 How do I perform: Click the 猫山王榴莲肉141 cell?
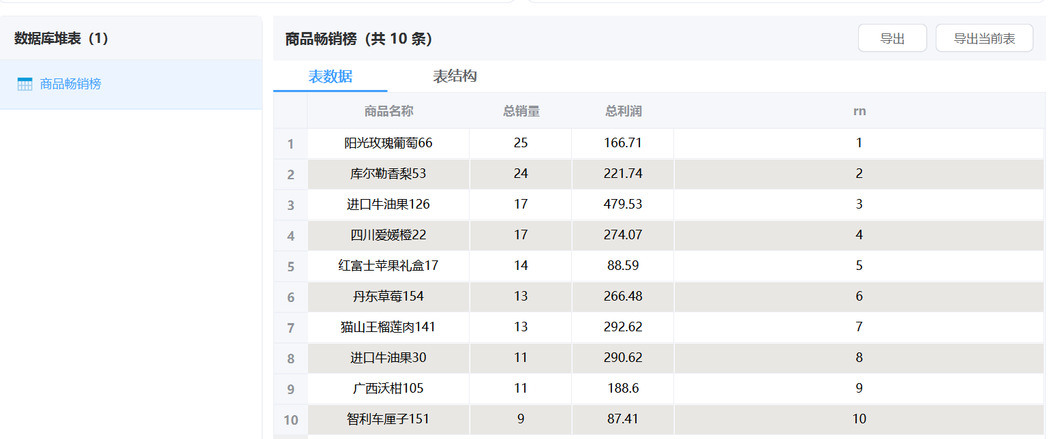point(388,327)
